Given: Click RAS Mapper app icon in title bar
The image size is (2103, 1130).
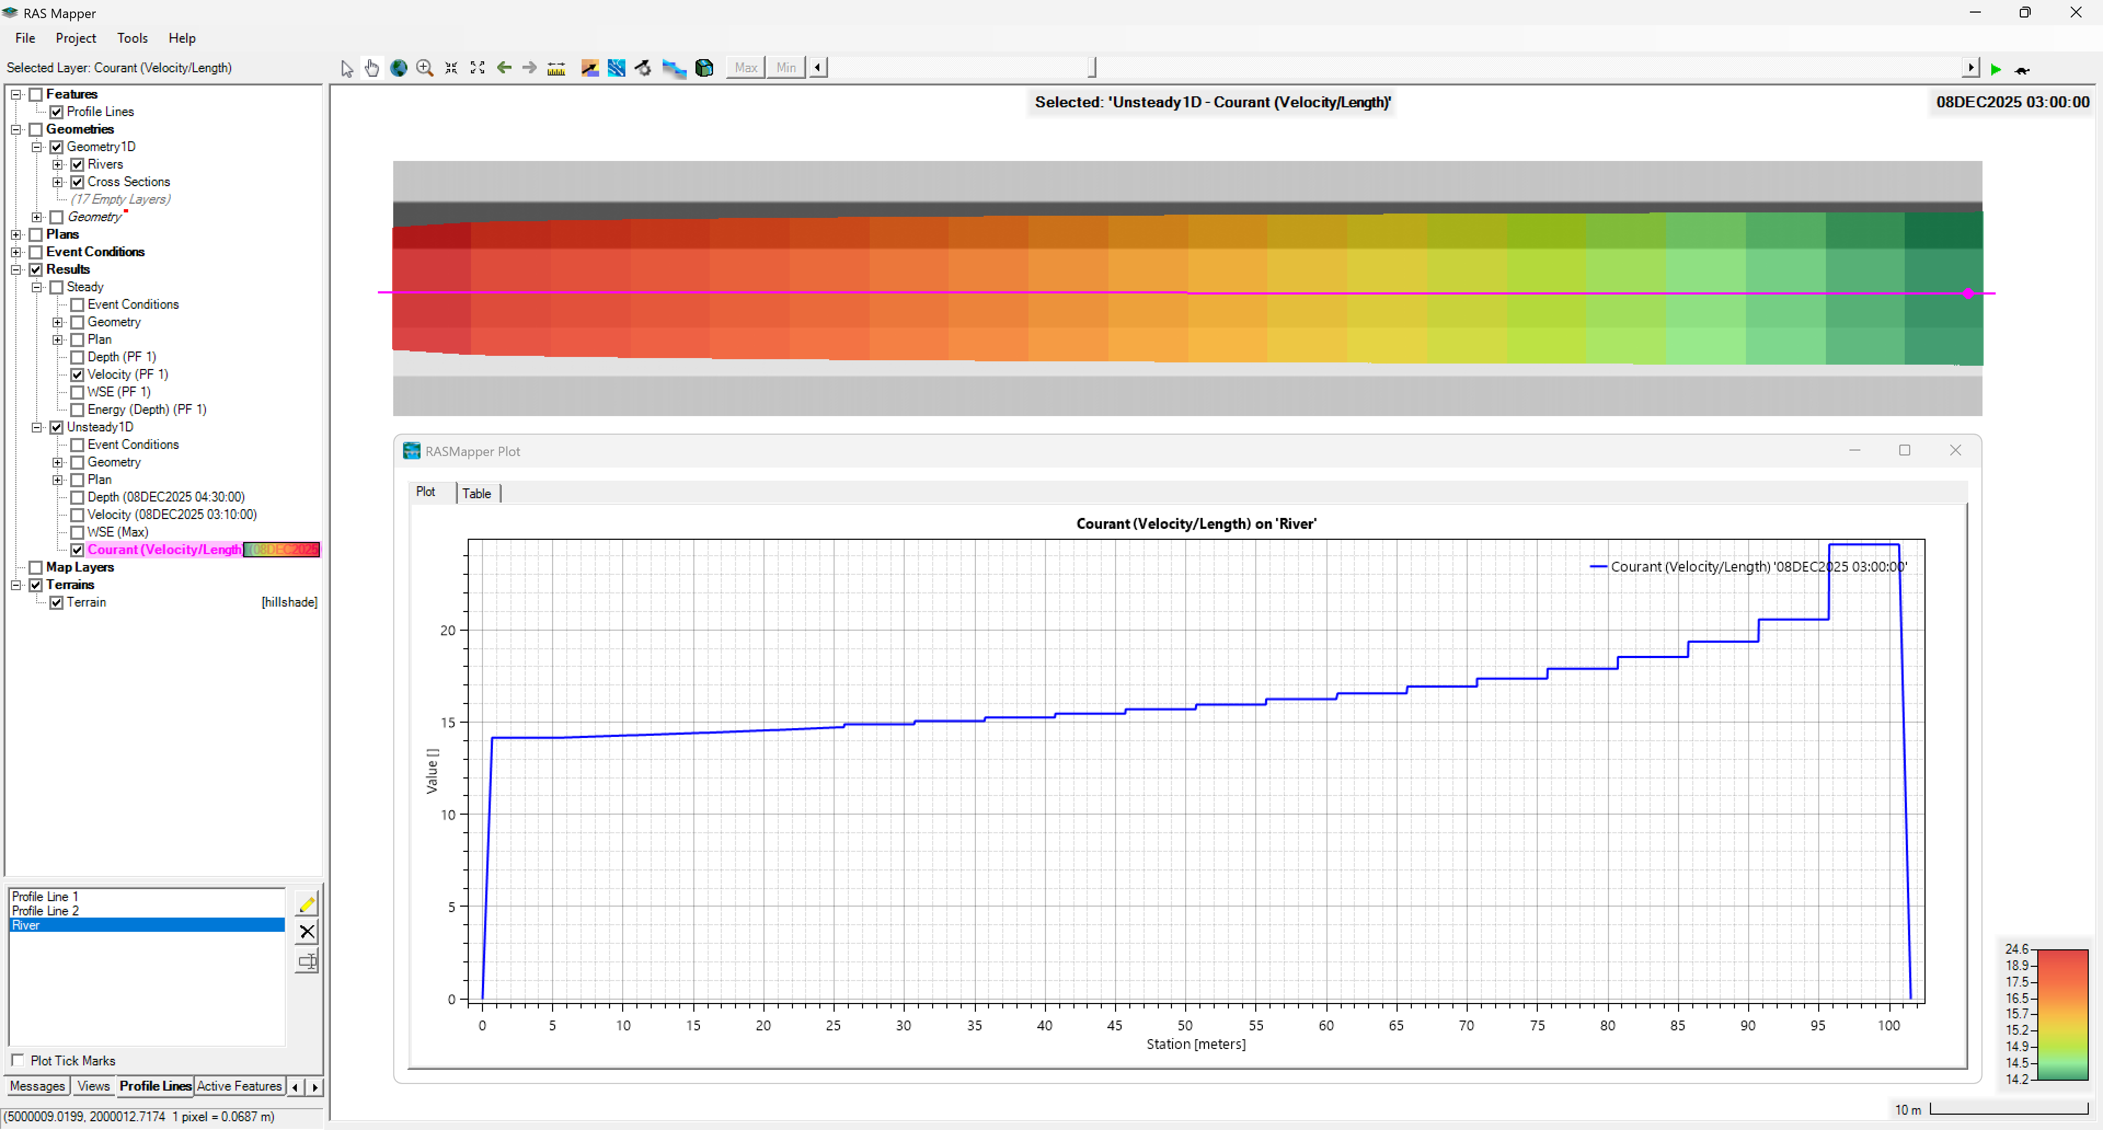Looking at the screenshot, I should click(x=10, y=13).
